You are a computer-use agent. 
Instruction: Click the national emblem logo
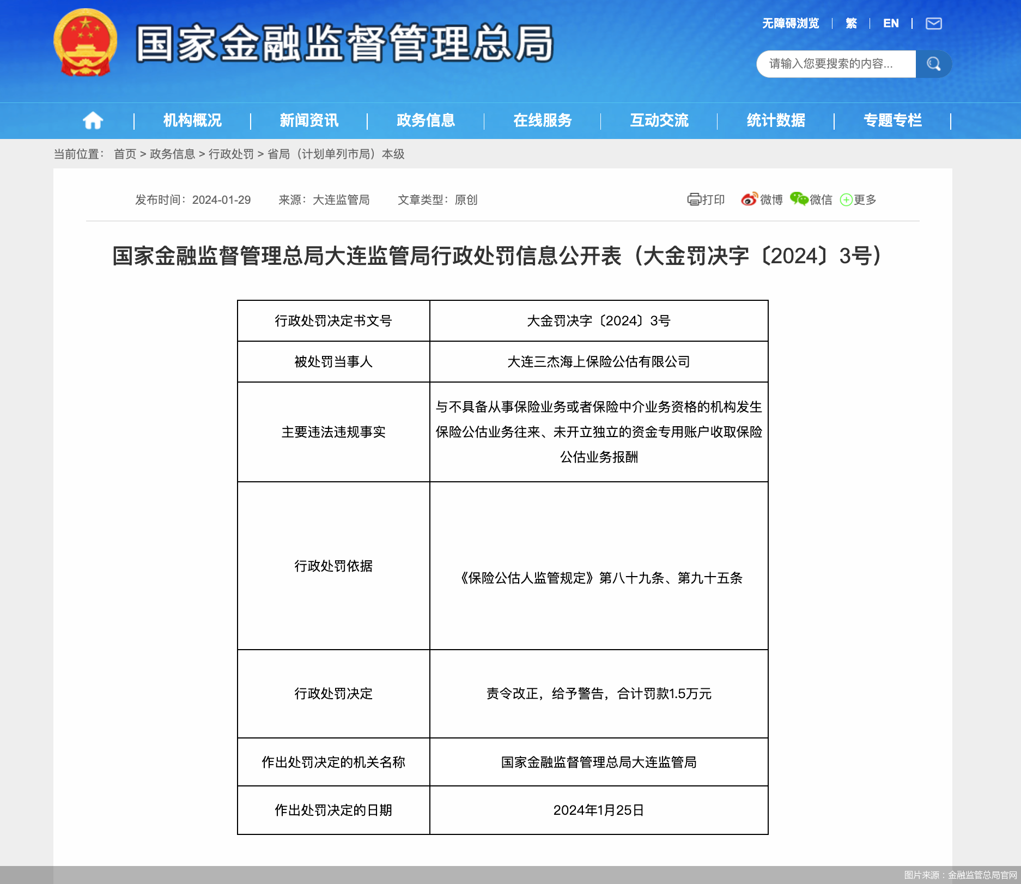[86, 43]
